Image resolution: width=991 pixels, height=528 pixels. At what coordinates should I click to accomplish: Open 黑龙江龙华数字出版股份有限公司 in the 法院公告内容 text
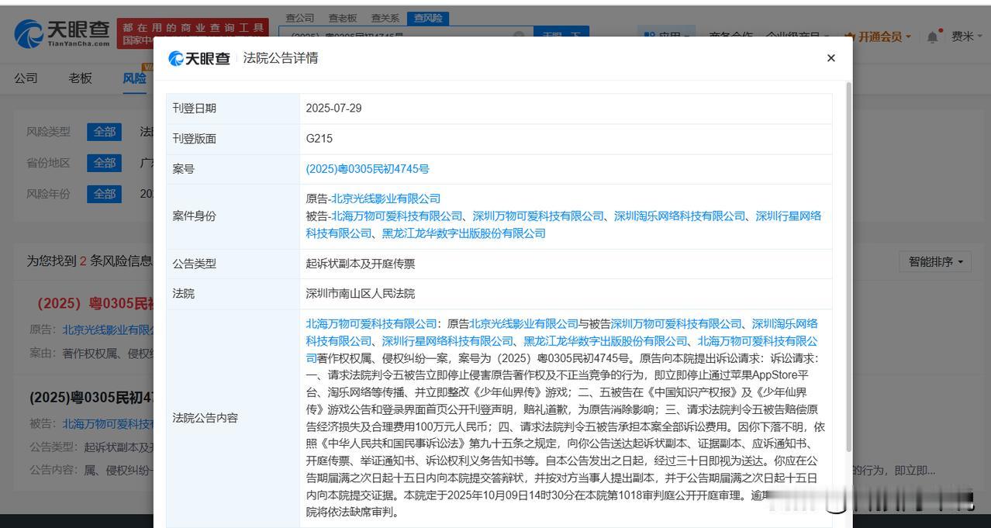point(606,340)
